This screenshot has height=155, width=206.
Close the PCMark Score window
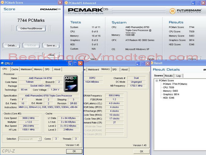click(60, 3)
